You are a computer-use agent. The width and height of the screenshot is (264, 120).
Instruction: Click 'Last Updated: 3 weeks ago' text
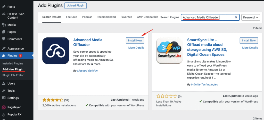[x=241, y=96]
